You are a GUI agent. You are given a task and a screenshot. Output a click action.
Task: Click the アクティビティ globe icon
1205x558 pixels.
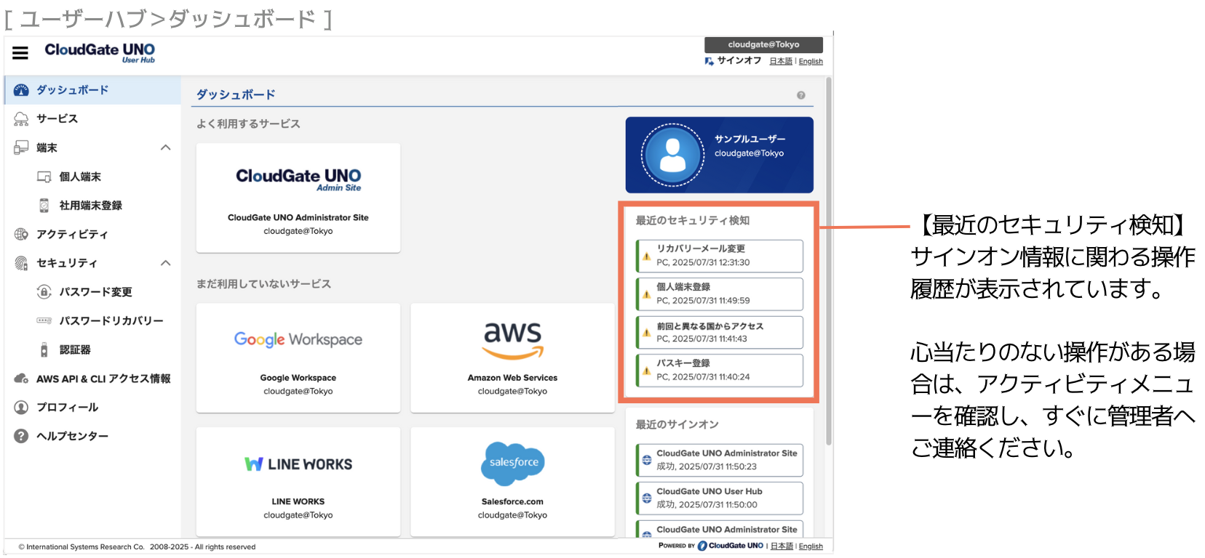point(21,234)
